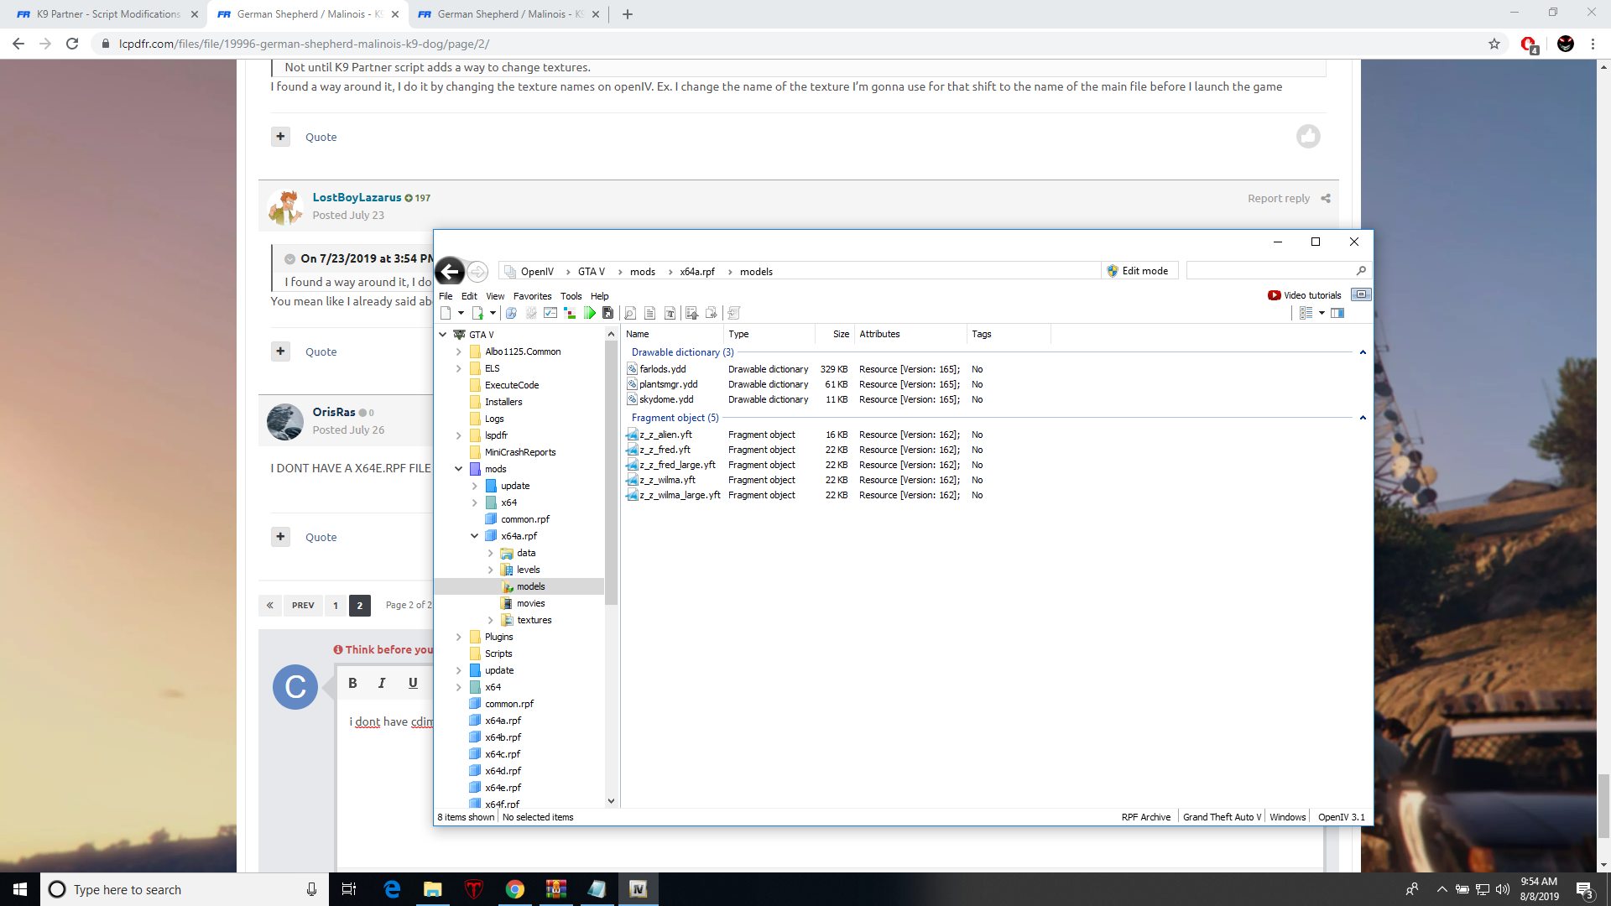Viewport: 1611px width, 906px height.
Task: Open the Favorites menu
Action: pos(532,296)
